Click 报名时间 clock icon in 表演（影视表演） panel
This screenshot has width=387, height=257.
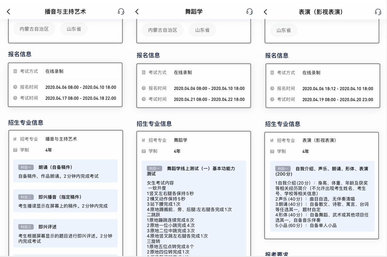272,89
